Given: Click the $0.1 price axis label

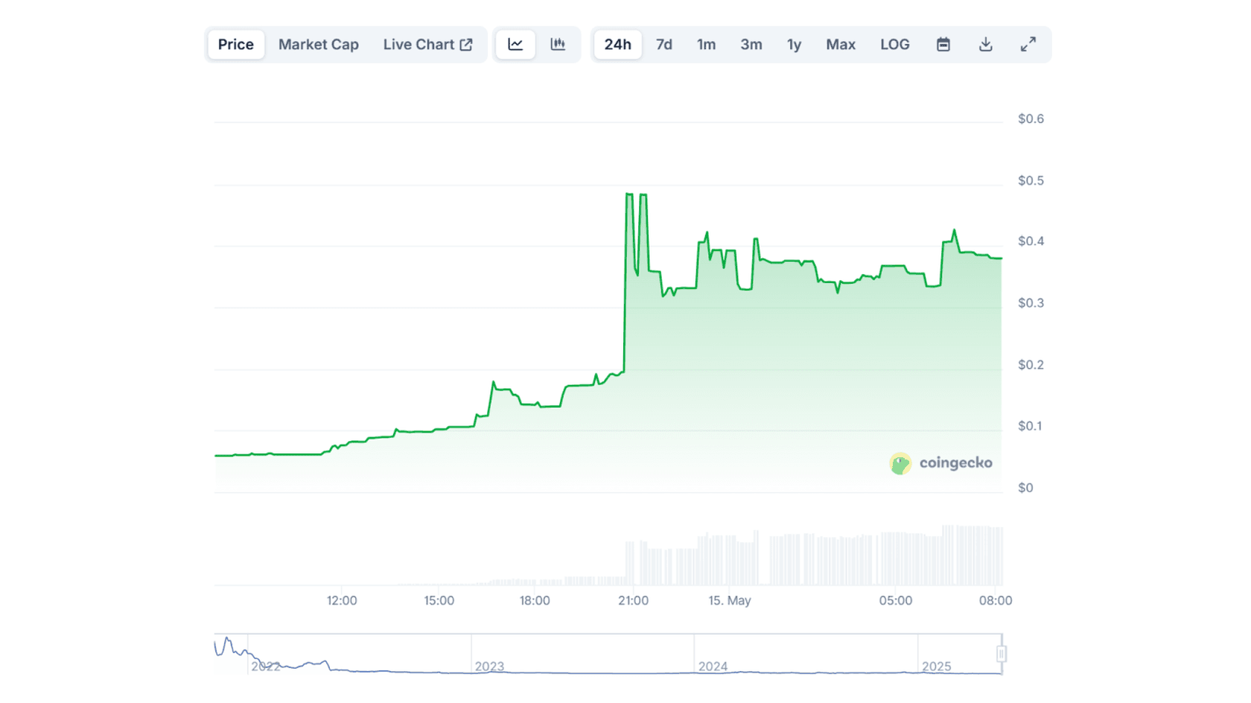Looking at the screenshot, I should 1031,426.
